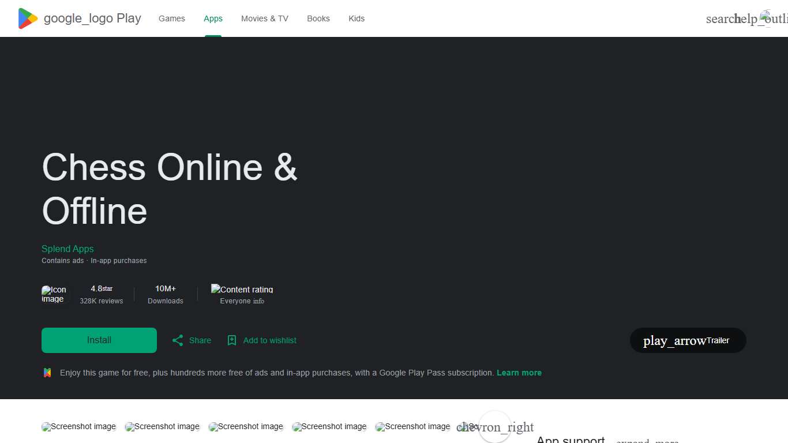Open the Splend Apps developer page
The image size is (788, 443).
[x=67, y=249]
